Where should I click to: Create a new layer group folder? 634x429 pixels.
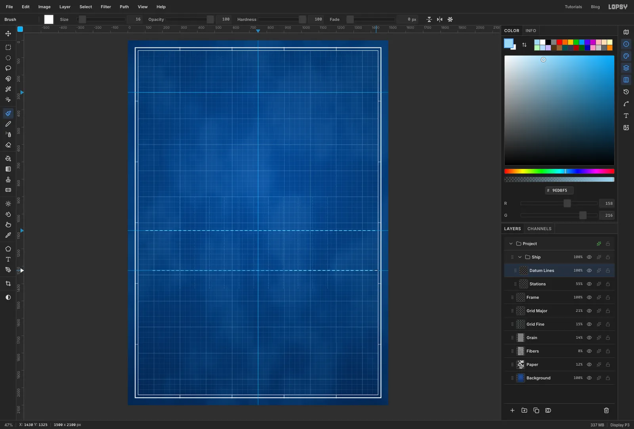tap(524, 410)
